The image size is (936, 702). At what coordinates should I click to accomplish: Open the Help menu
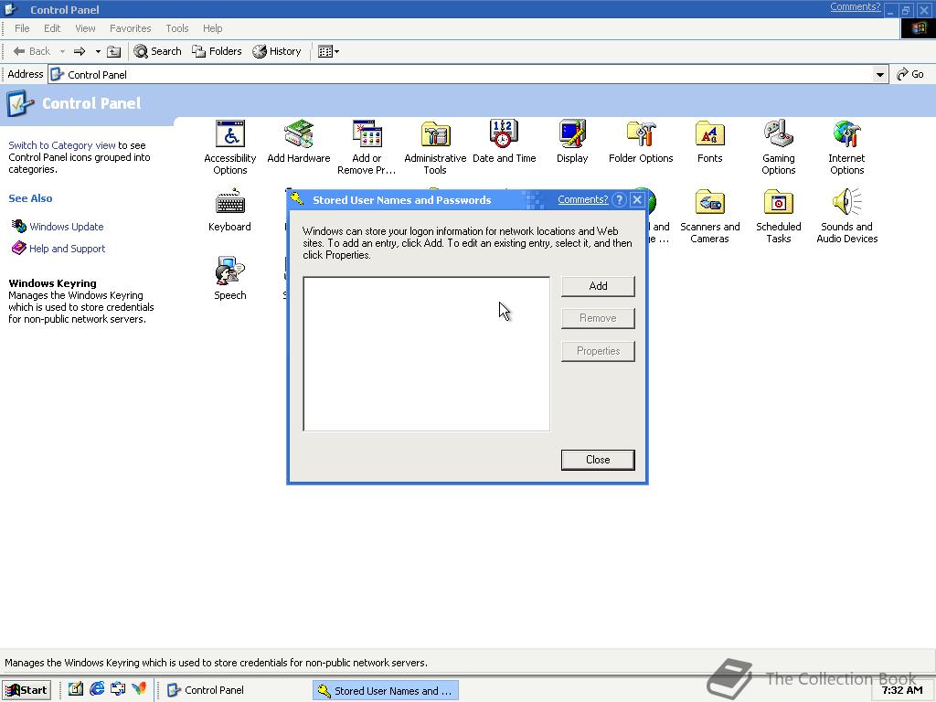coord(212,28)
